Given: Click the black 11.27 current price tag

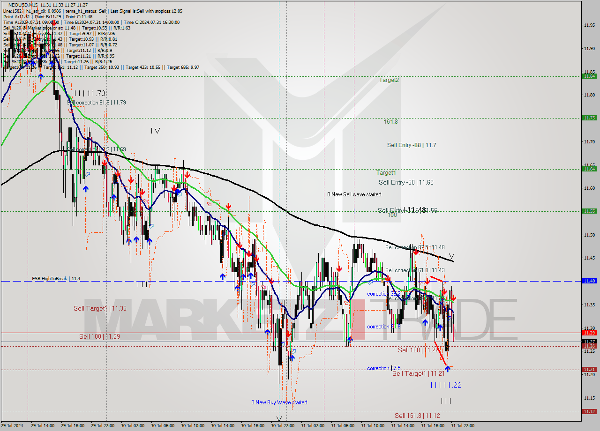Looking at the screenshot, I should click(x=589, y=342).
